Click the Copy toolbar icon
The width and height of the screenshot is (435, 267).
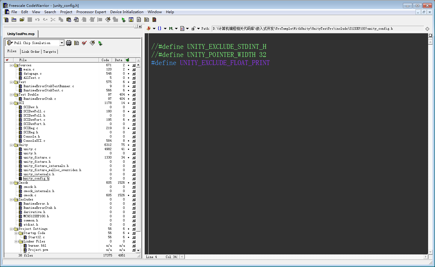coord(61,20)
